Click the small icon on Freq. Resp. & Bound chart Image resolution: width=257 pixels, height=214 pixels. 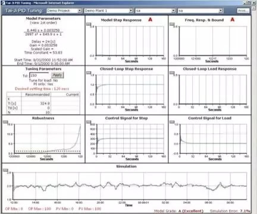click(x=172, y=24)
